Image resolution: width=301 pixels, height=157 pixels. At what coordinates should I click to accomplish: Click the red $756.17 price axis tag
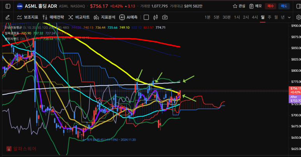click(x=295, y=90)
